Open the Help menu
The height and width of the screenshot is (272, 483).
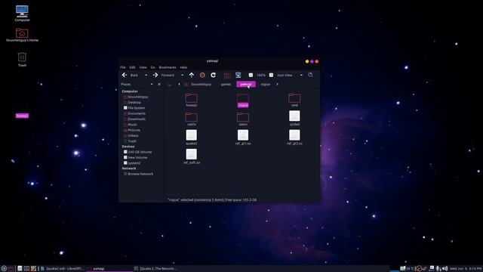[183, 67]
